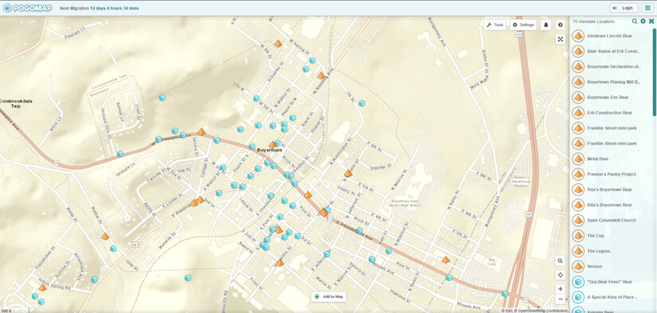Image resolution: width=657 pixels, height=313 pixels.
Task: Click the map search magnifier button
Action: click(560, 261)
